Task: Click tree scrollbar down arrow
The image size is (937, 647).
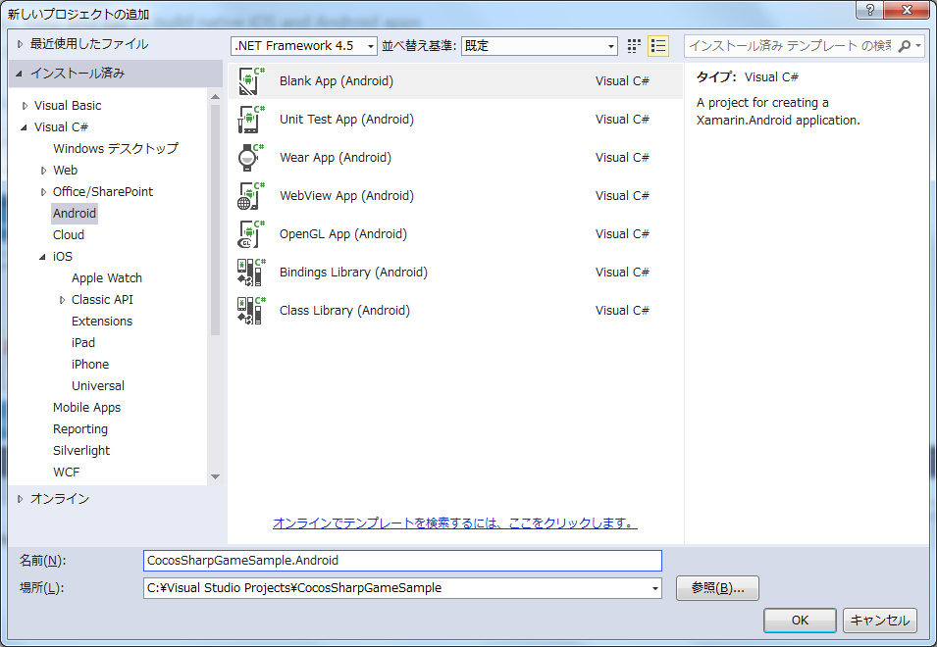Action: pyautogui.click(x=215, y=476)
